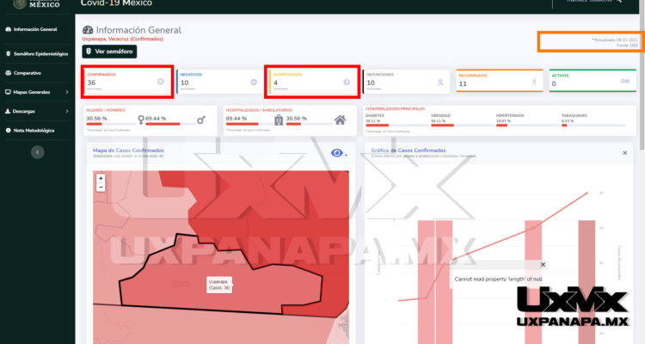This screenshot has width=645, height=344.
Task: Open the Recuperados 11 card
Action: 500,81
